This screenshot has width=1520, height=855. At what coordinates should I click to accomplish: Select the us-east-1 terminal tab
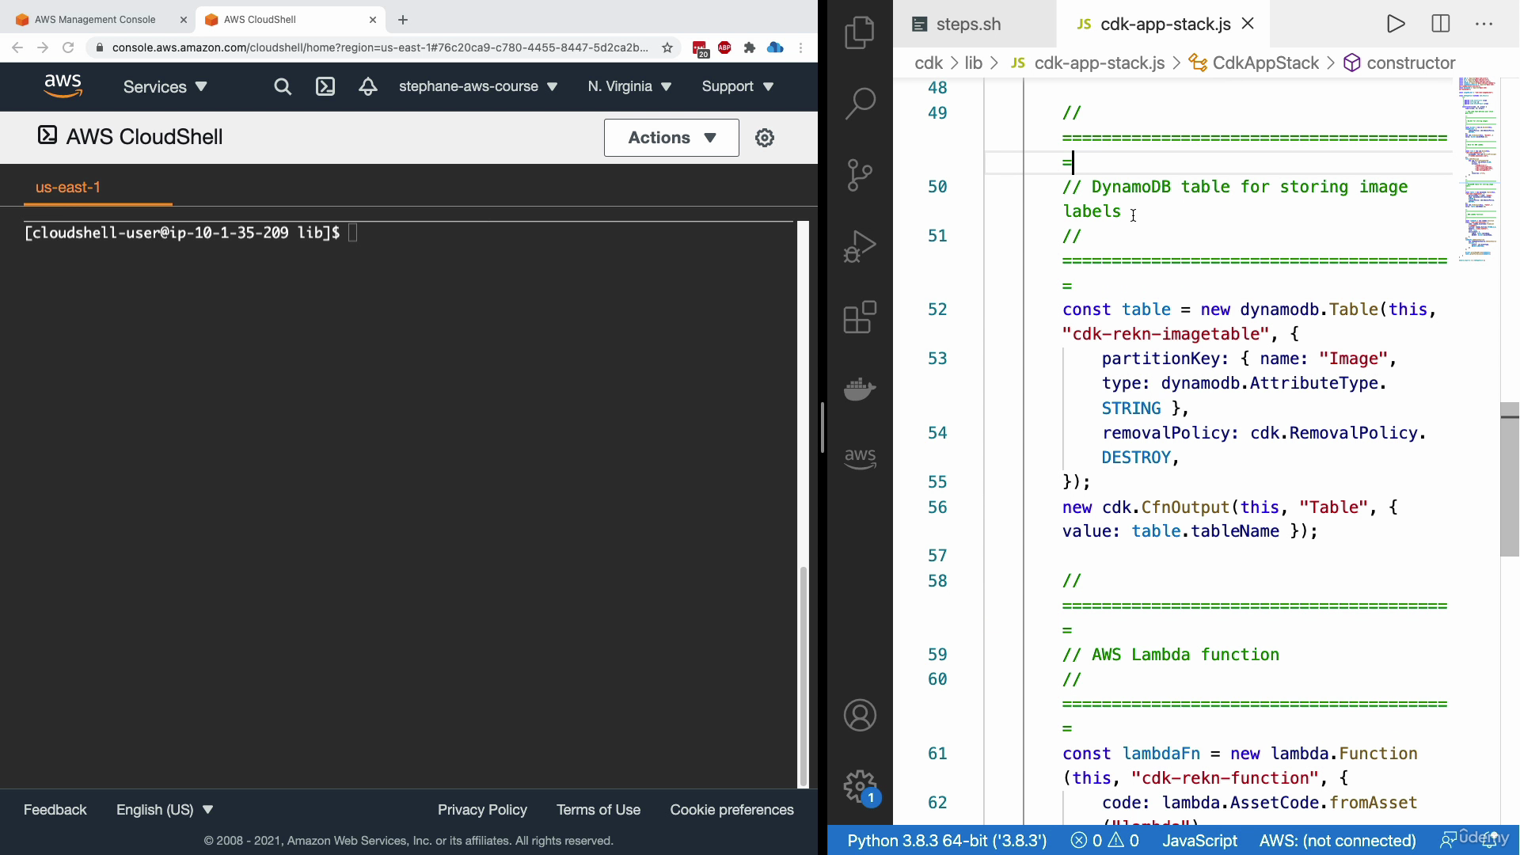click(68, 188)
